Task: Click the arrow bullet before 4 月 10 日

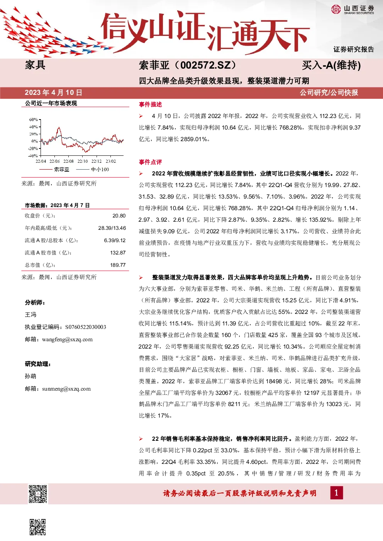Action: tap(141, 116)
